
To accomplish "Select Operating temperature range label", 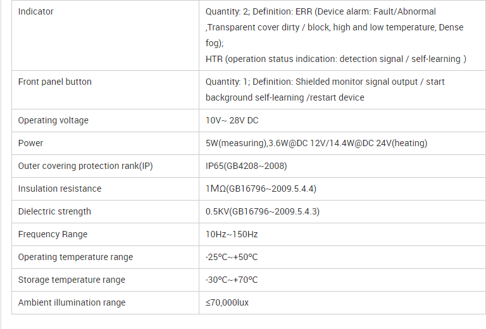I will click(x=75, y=257).
